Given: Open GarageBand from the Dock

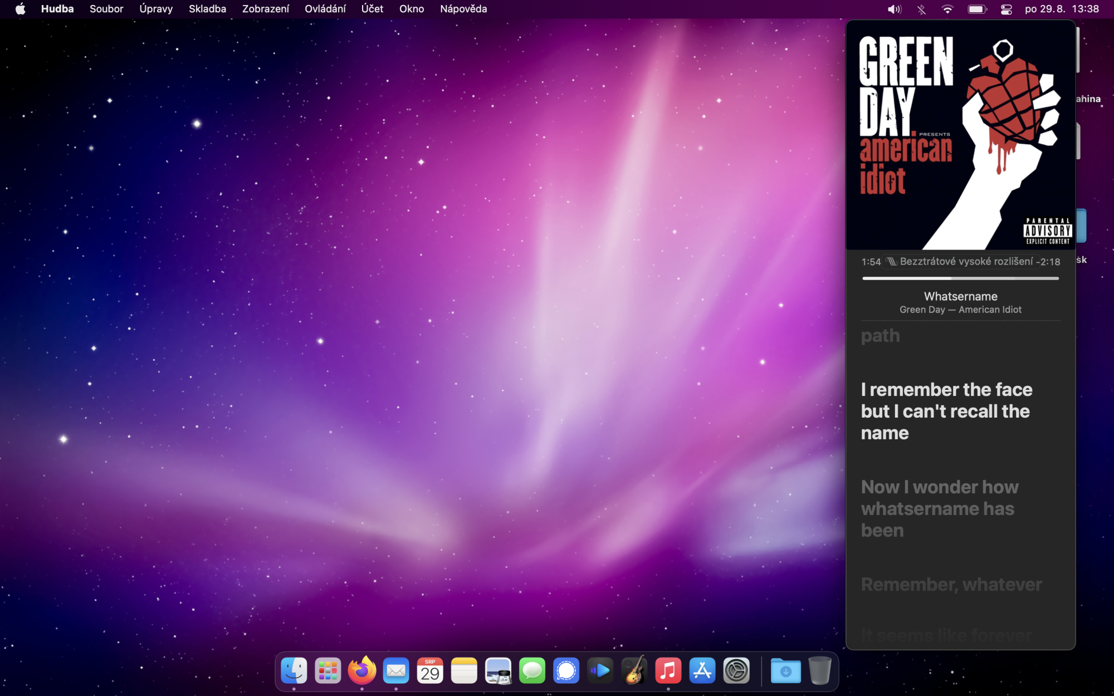Looking at the screenshot, I should 634,670.
